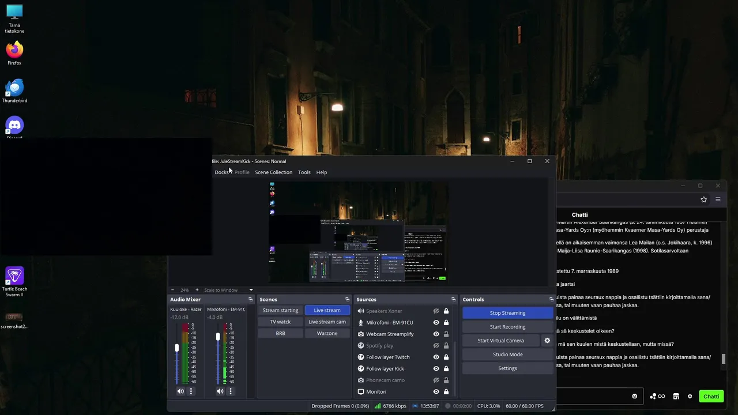The height and width of the screenshot is (415, 738).
Task: Open options menu for Mikrofoni - EM-91C channel
Action: [230, 391]
